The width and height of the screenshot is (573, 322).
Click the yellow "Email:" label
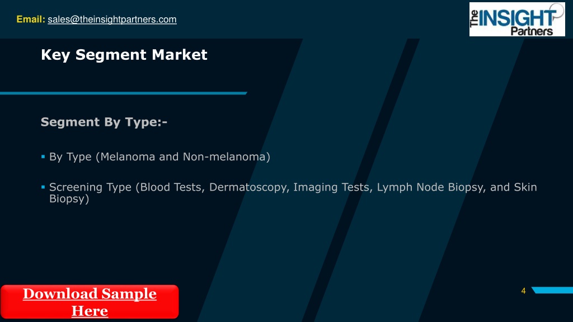point(31,20)
